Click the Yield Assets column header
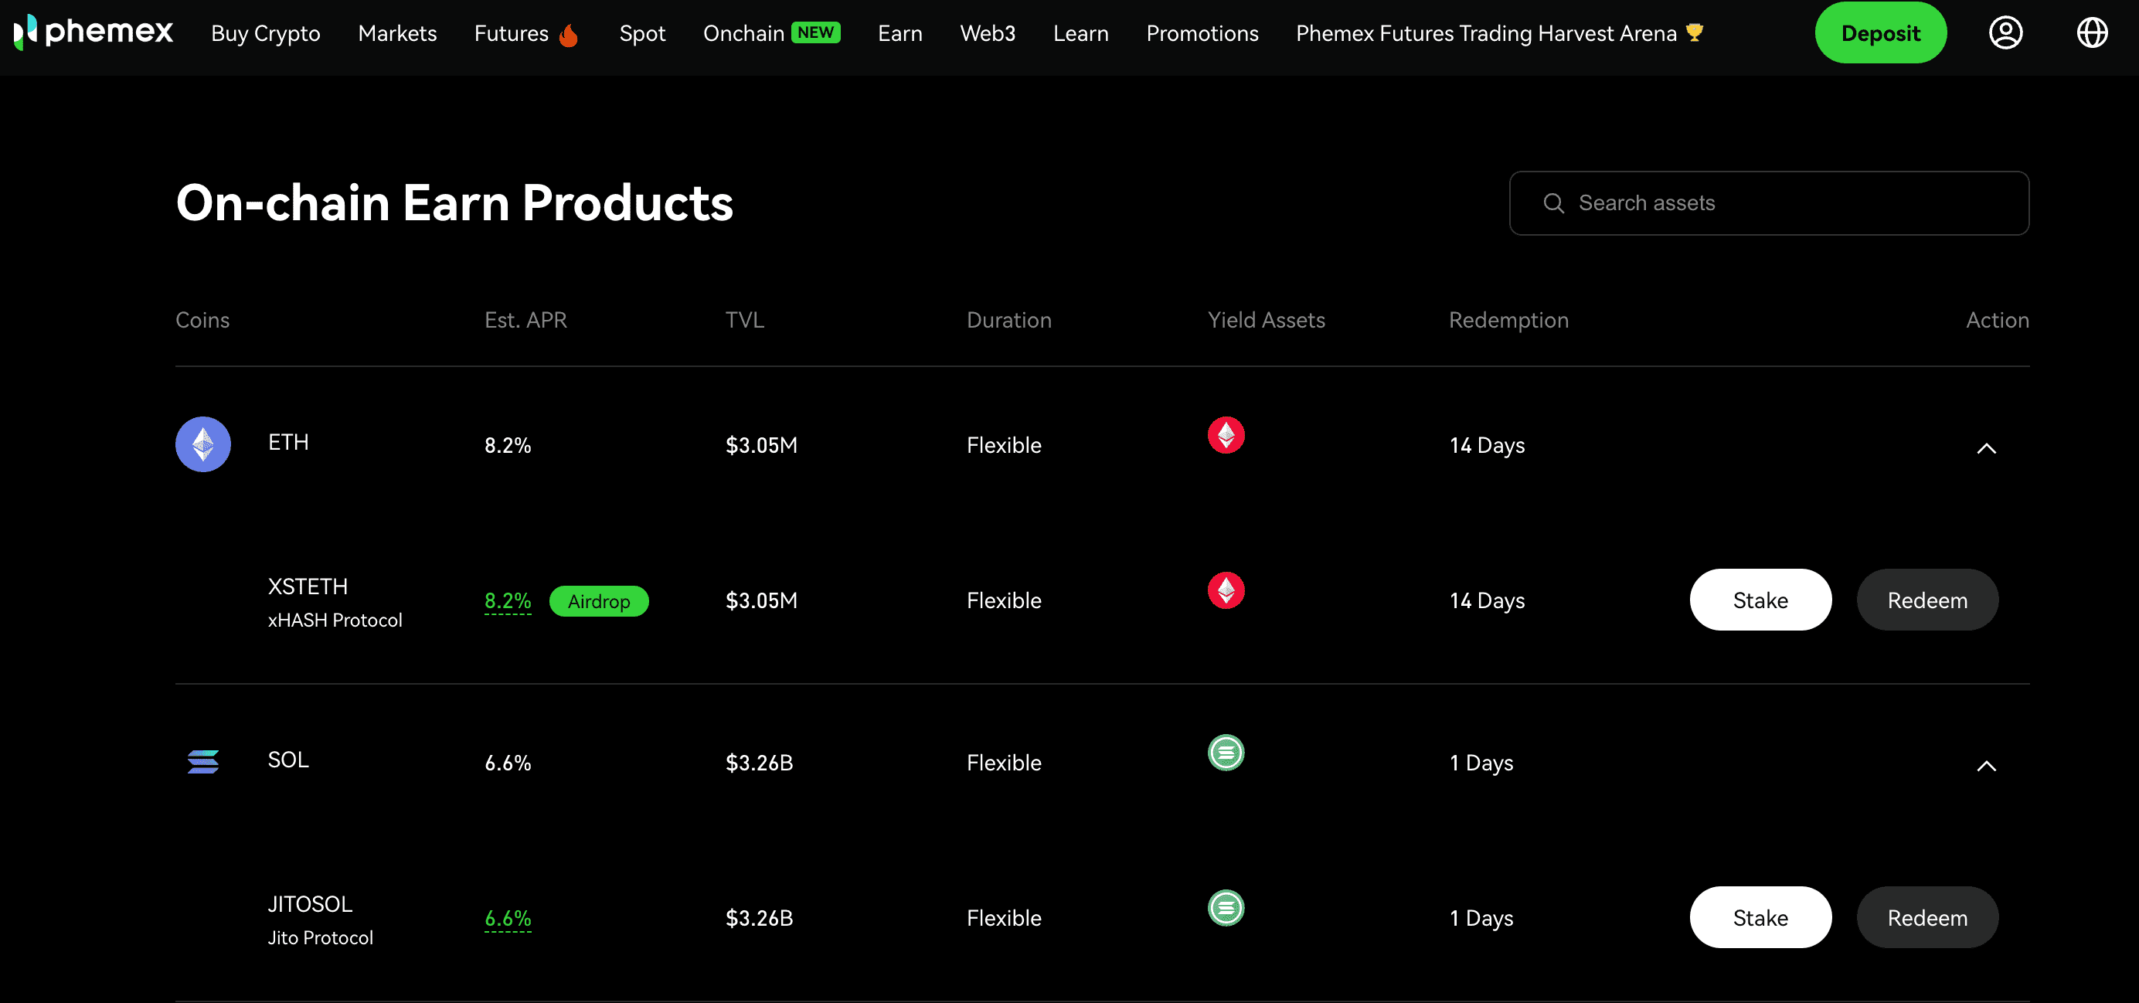Viewport: 2139px width, 1003px height. tap(1267, 321)
